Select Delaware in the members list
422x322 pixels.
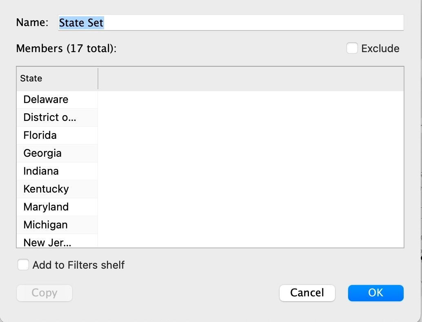[46, 99]
